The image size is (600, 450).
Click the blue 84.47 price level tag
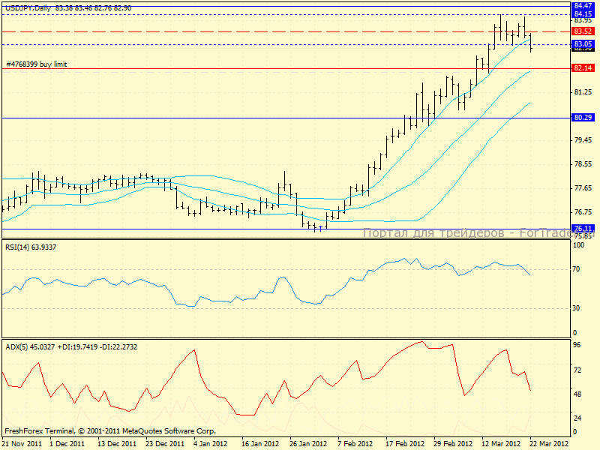583,5
